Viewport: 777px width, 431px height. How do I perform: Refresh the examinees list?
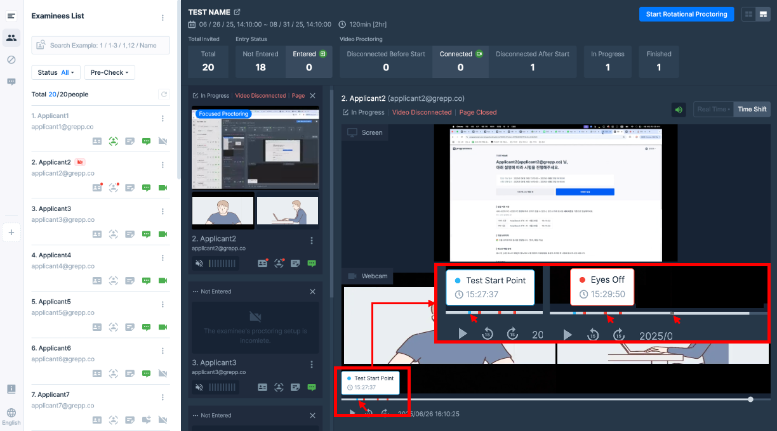[x=164, y=94]
